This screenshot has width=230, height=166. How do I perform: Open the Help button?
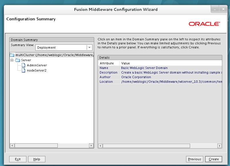(x=37, y=159)
